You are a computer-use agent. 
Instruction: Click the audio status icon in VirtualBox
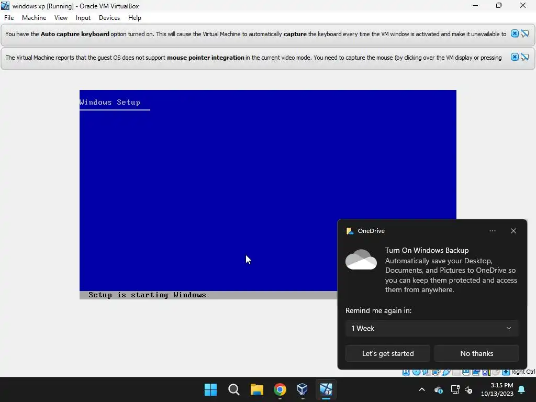426,372
